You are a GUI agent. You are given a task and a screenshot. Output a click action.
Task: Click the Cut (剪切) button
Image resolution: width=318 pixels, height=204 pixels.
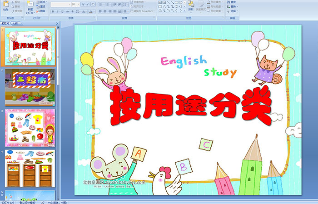pos(16,2)
